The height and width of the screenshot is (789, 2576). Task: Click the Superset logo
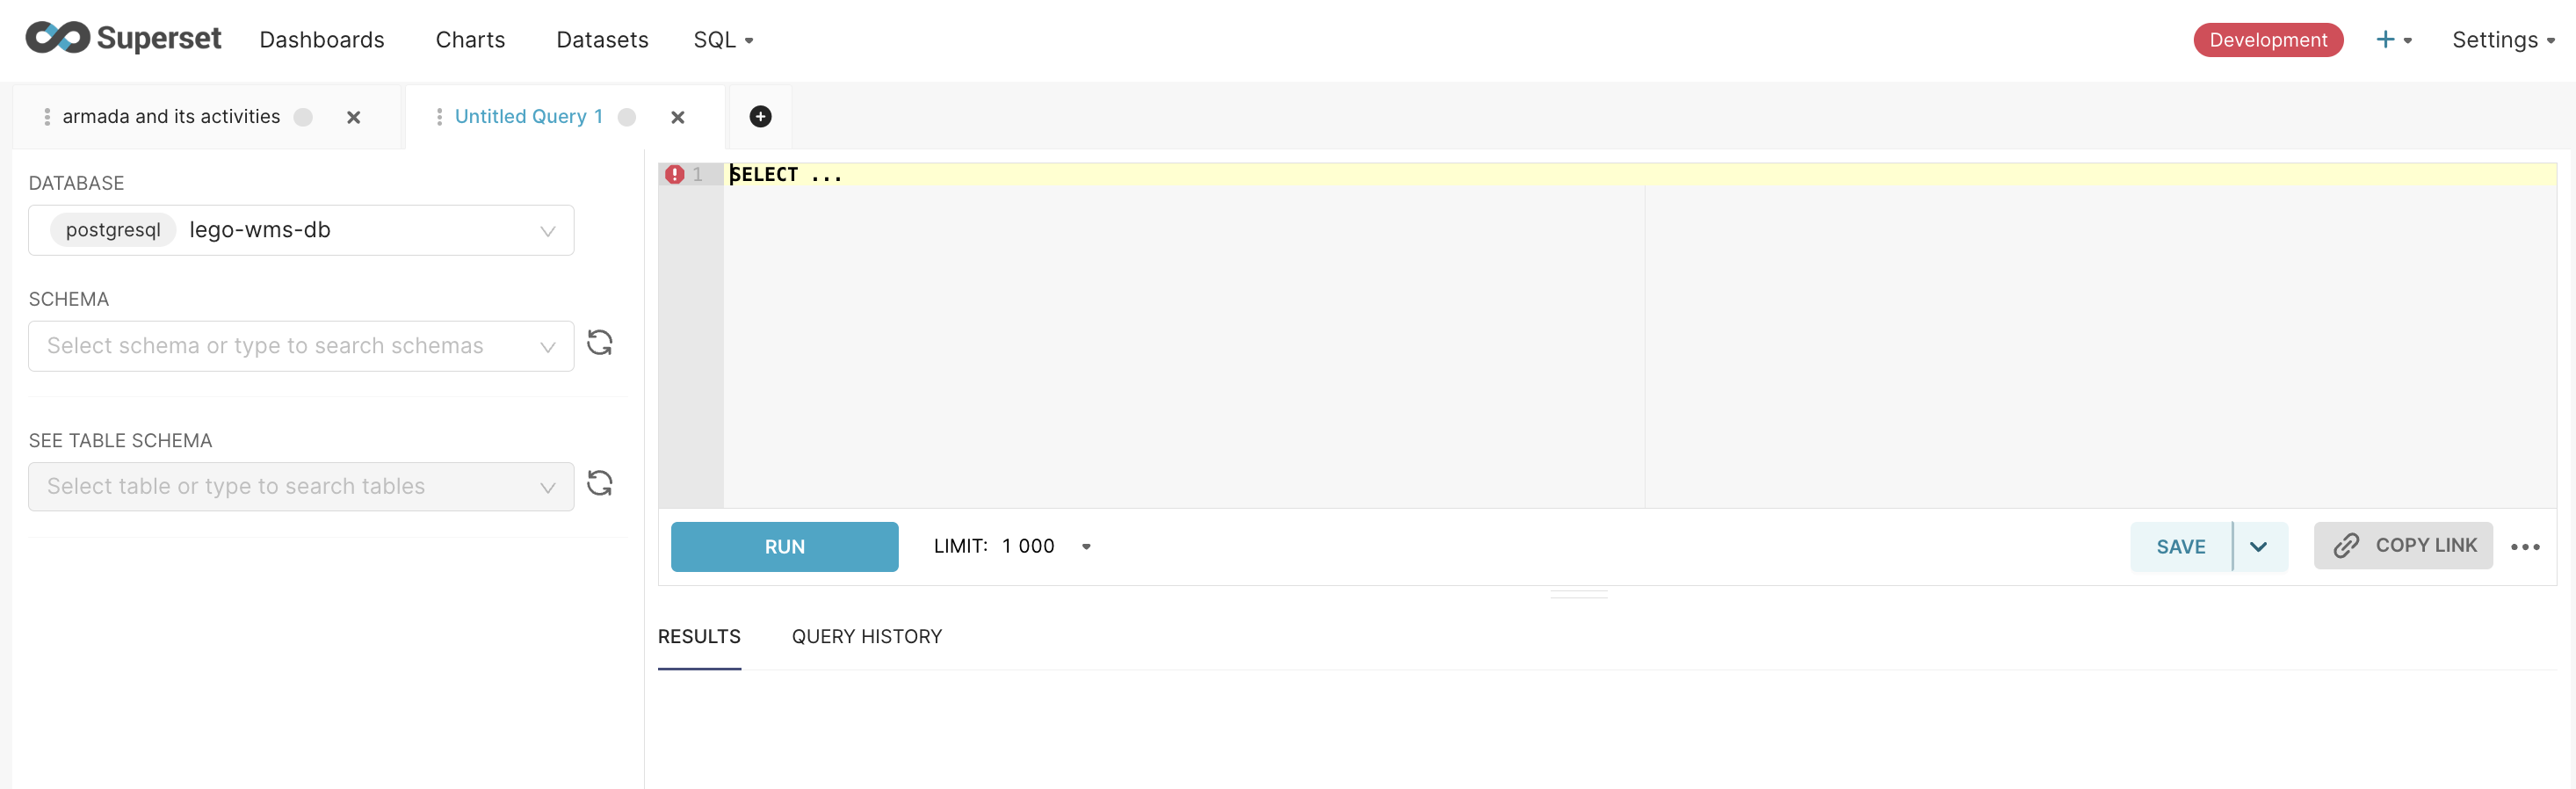[124, 38]
